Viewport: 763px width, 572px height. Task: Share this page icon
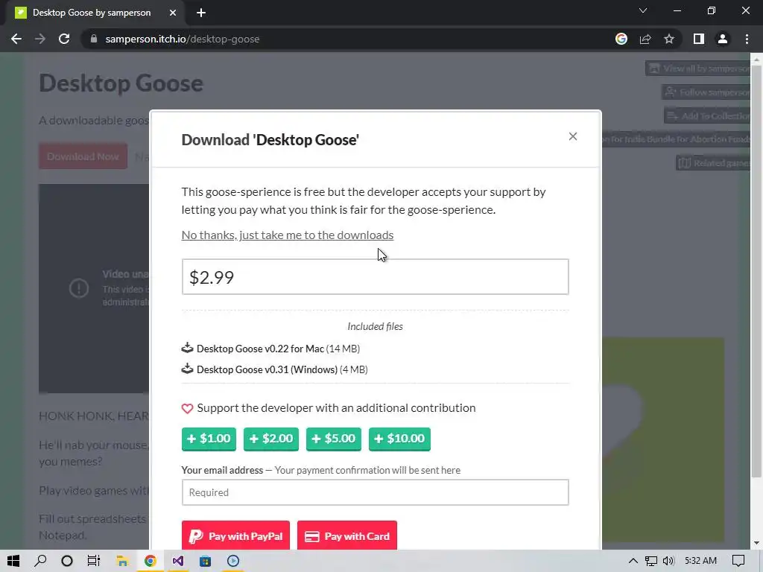coord(645,39)
